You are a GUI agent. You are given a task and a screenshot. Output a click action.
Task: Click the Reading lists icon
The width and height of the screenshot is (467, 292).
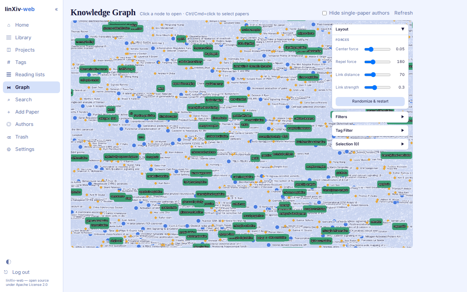pyautogui.click(x=9, y=75)
